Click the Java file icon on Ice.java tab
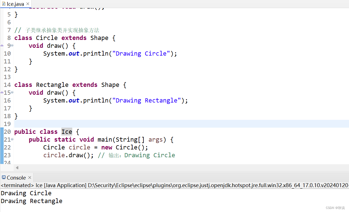This screenshot has height=212, width=349. tap(4, 4)
